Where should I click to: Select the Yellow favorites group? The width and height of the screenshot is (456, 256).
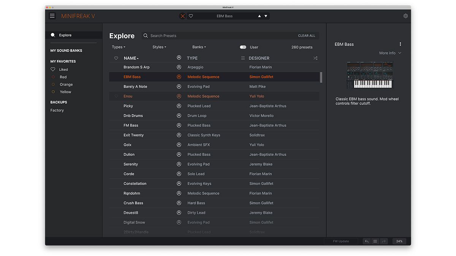point(62,92)
